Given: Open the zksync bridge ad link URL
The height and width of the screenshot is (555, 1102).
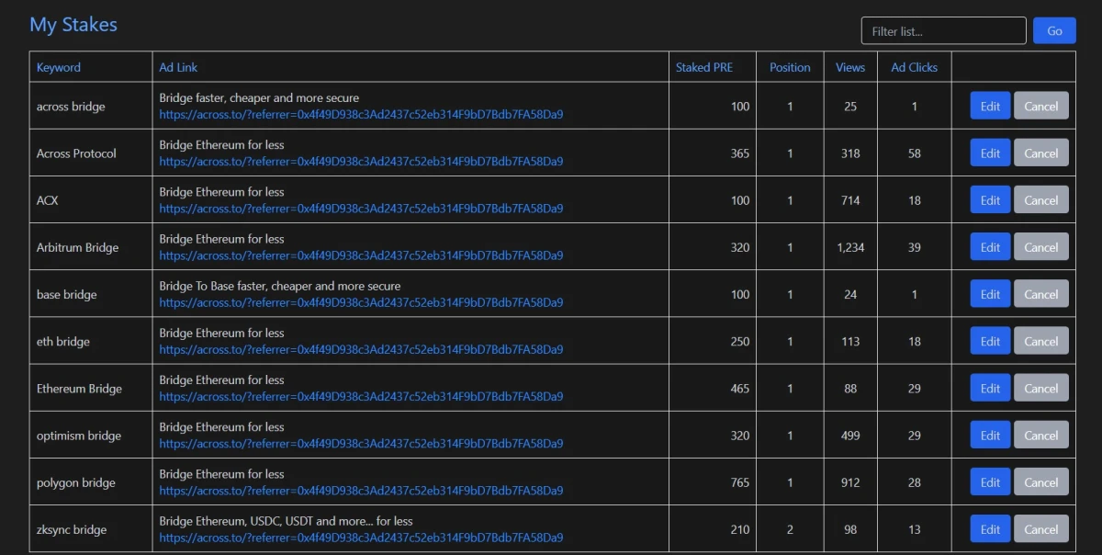Looking at the screenshot, I should 361,538.
